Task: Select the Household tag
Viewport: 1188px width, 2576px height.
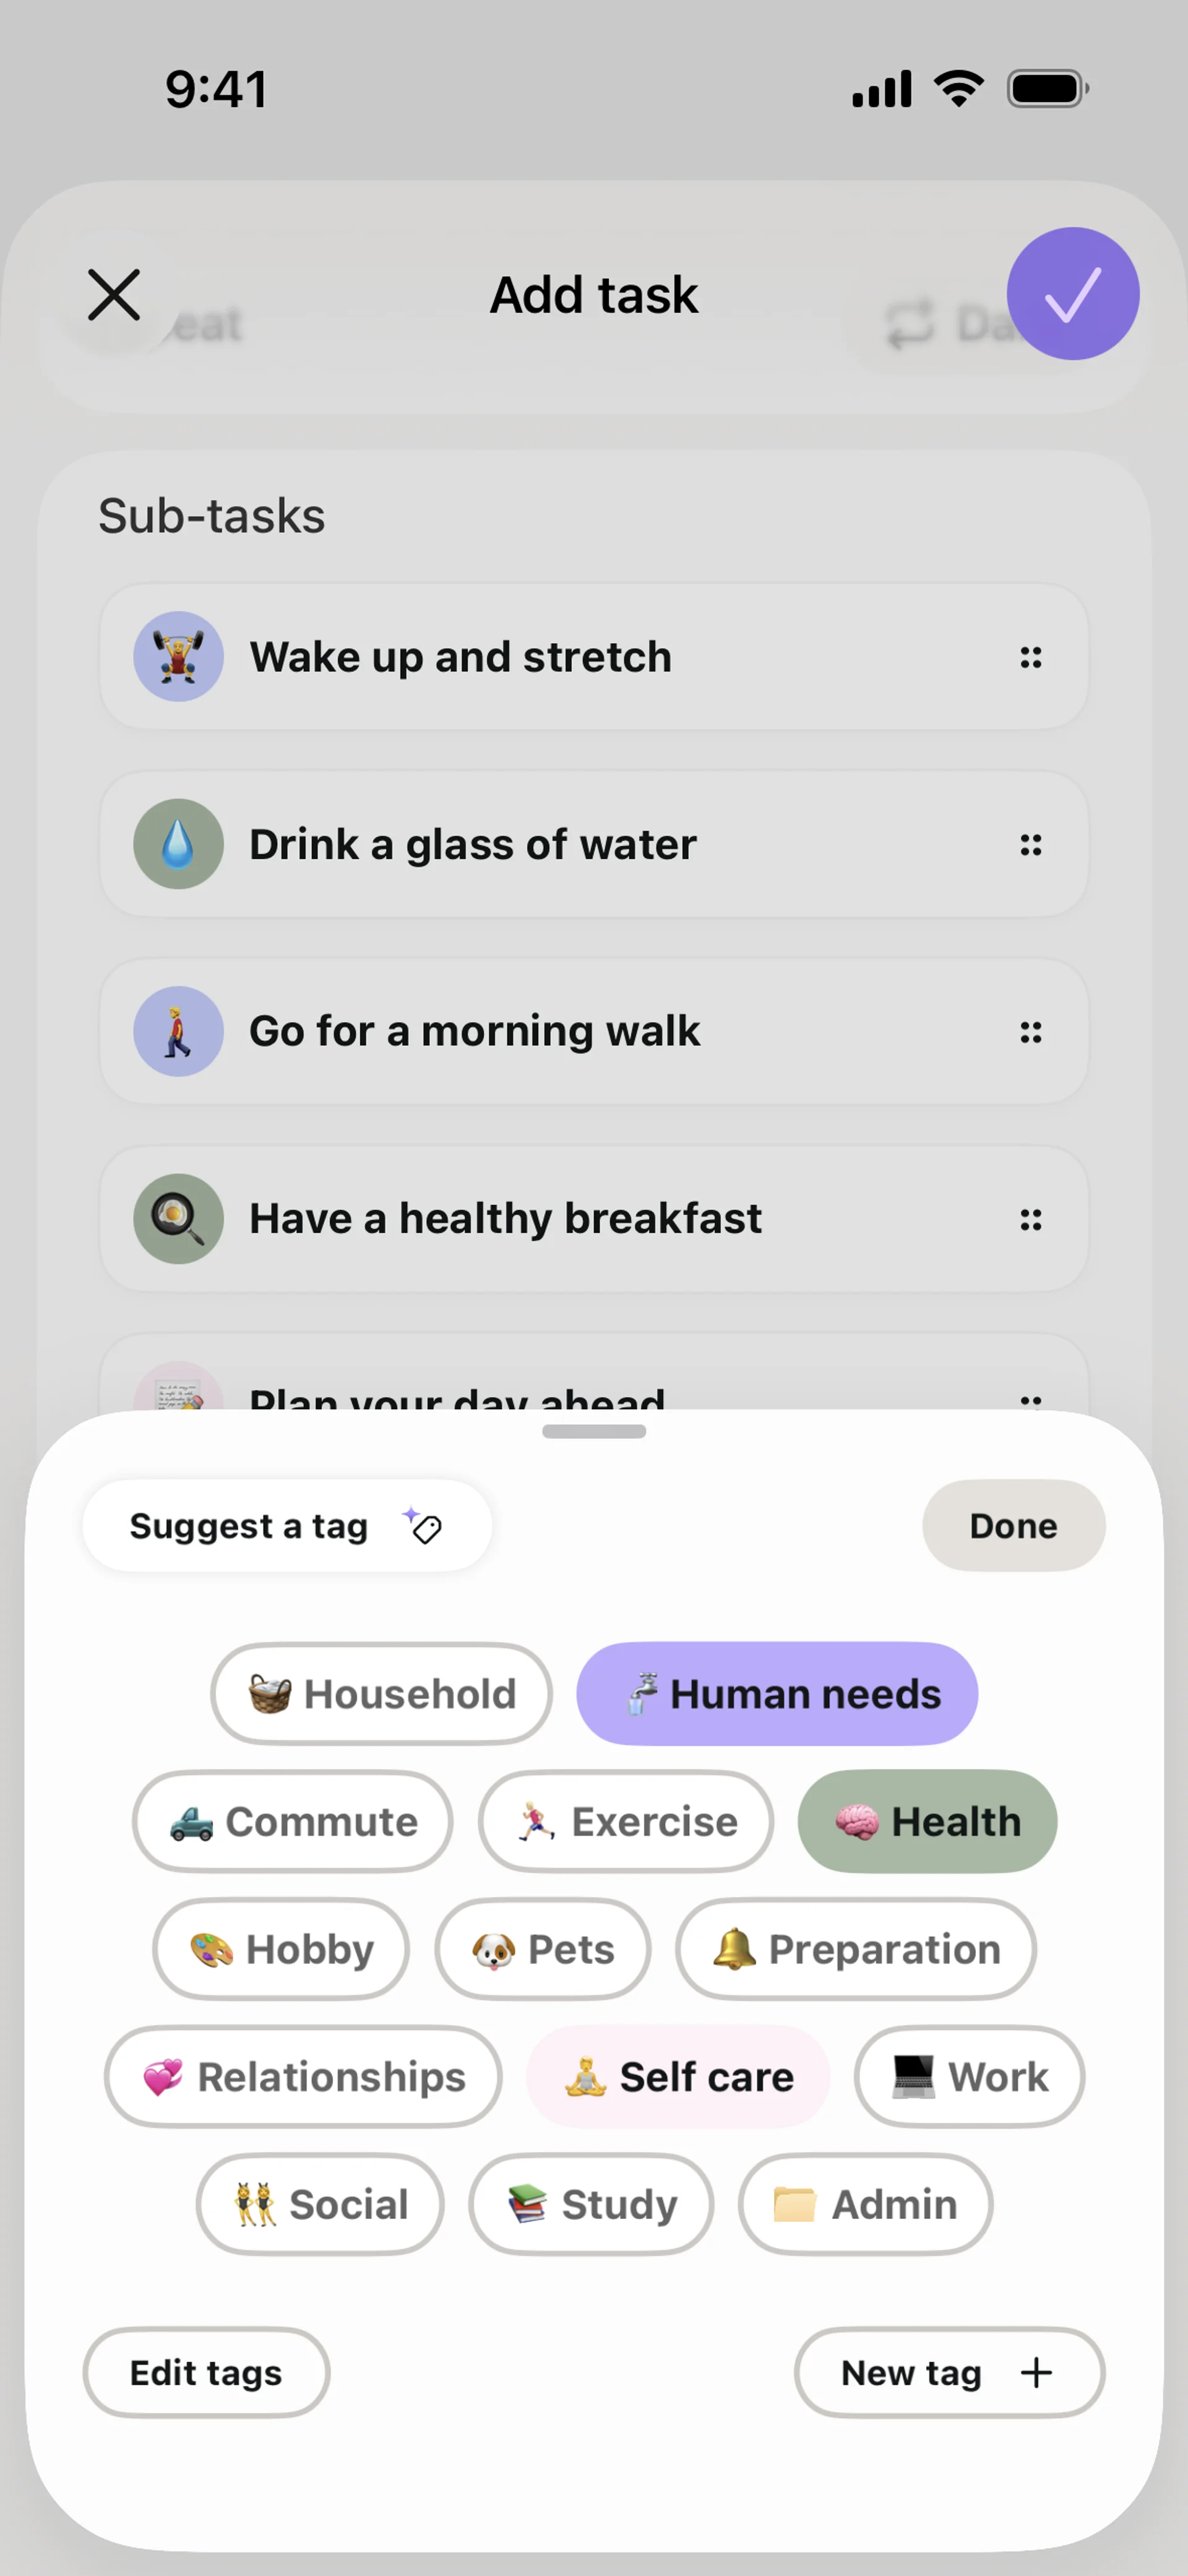Action: 381,1694
